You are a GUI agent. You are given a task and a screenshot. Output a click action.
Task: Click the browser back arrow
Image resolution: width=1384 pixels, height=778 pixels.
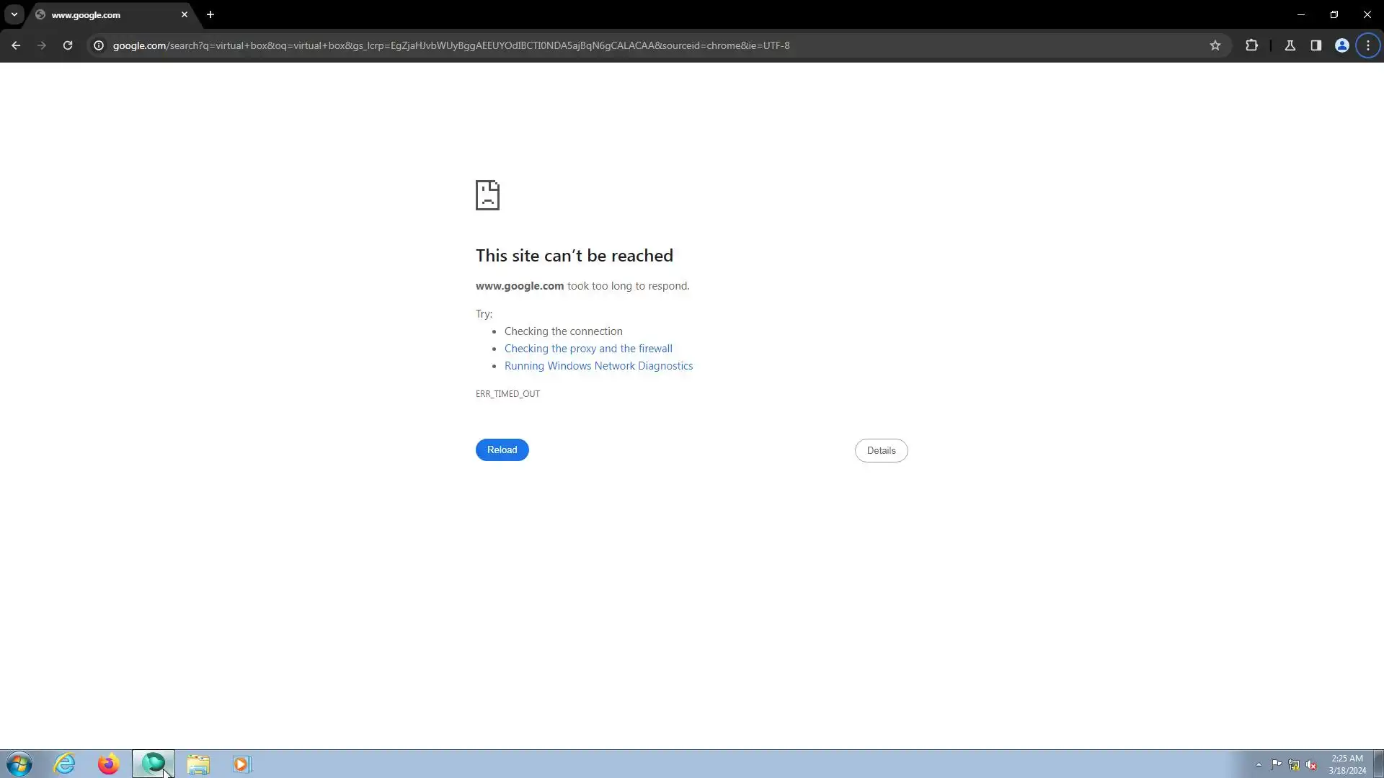[16, 45]
